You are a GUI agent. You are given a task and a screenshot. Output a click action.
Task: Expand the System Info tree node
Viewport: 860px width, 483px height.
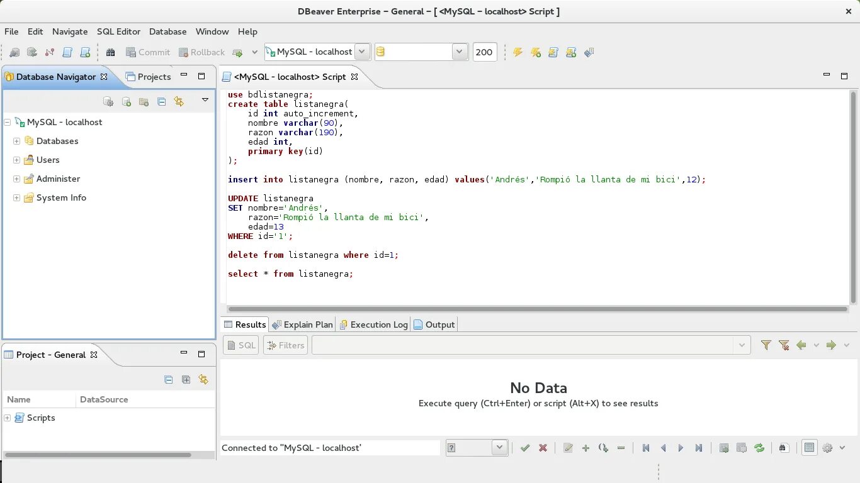[x=17, y=197]
